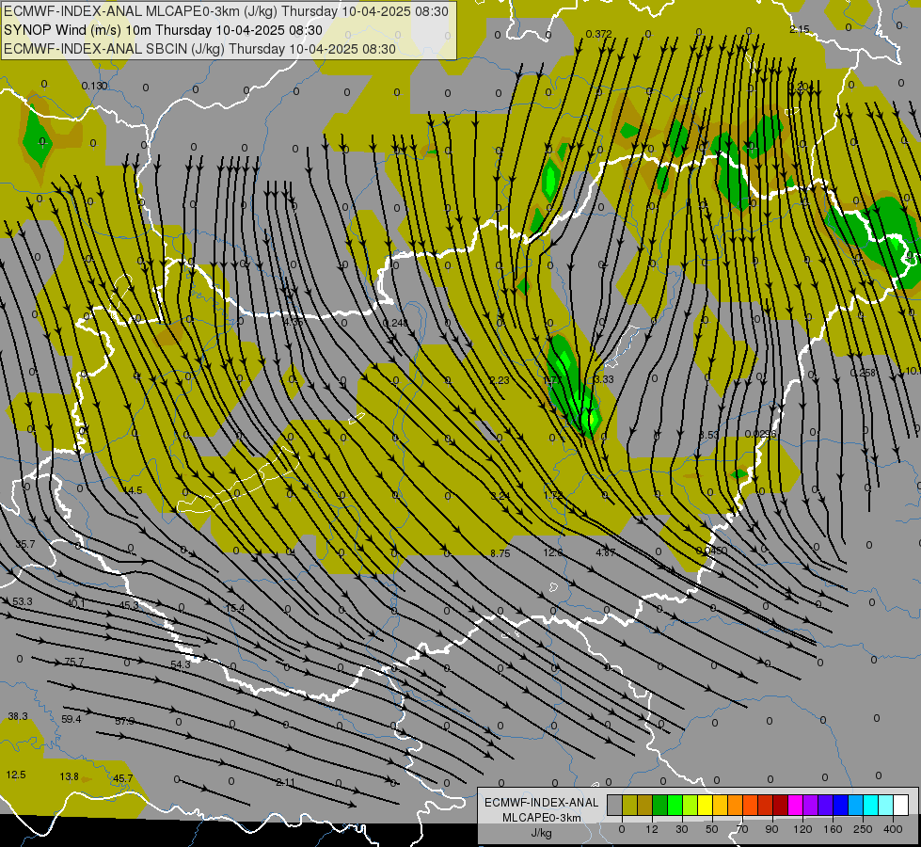Click the 2.23 grid value
921x847 pixels.
(500, 380)
